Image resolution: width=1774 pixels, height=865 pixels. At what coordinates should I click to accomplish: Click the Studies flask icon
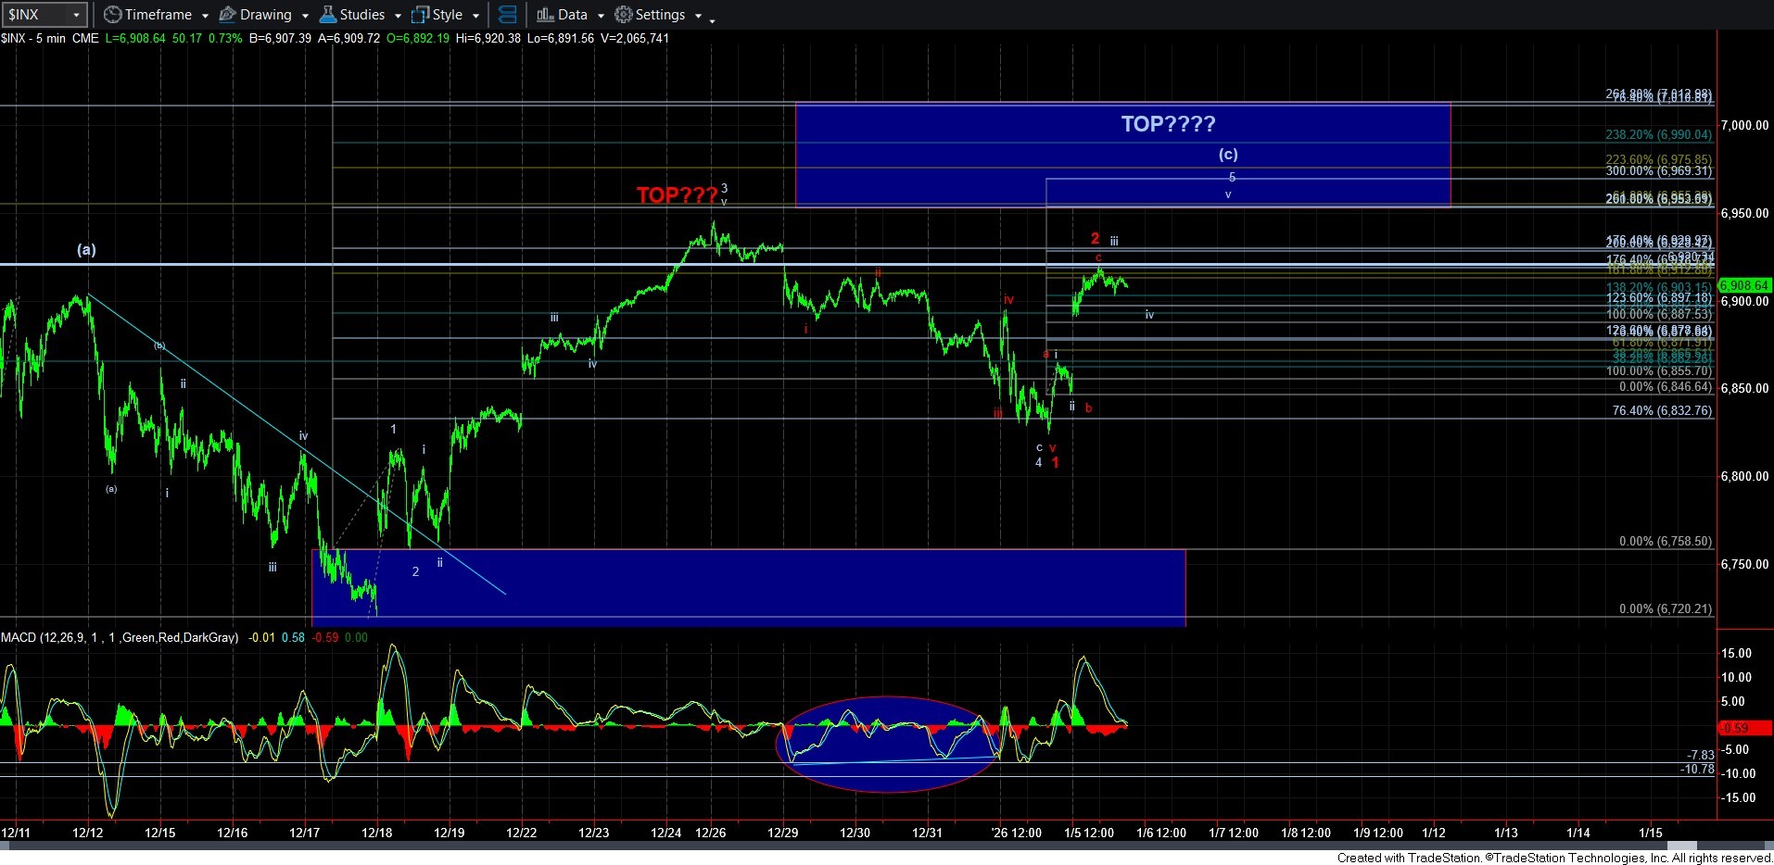327,15
